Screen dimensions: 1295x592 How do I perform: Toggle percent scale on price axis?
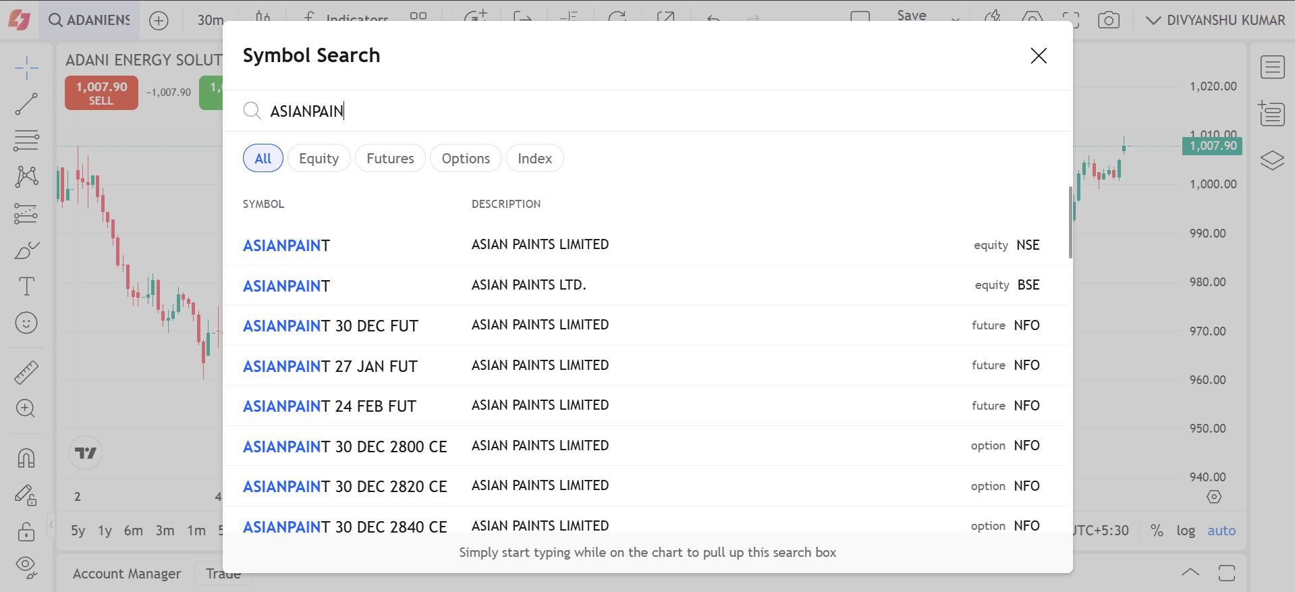point(1157,531)
